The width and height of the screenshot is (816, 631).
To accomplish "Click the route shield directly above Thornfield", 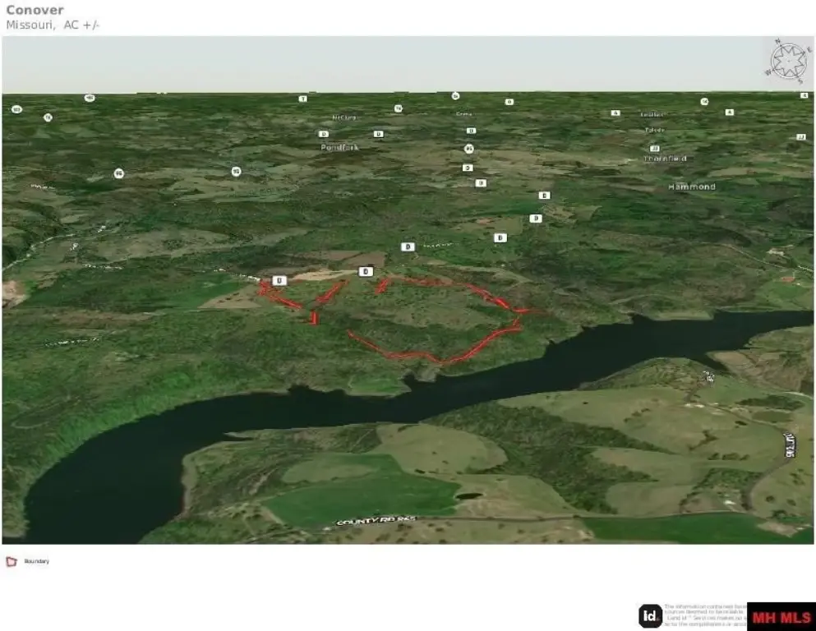I will point(655,148).
